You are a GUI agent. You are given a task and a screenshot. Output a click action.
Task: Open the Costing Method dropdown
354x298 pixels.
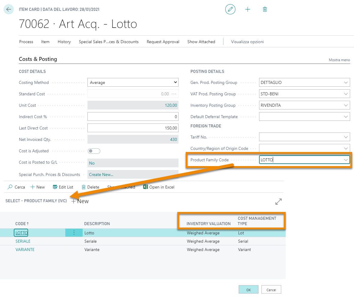(133, 82)
